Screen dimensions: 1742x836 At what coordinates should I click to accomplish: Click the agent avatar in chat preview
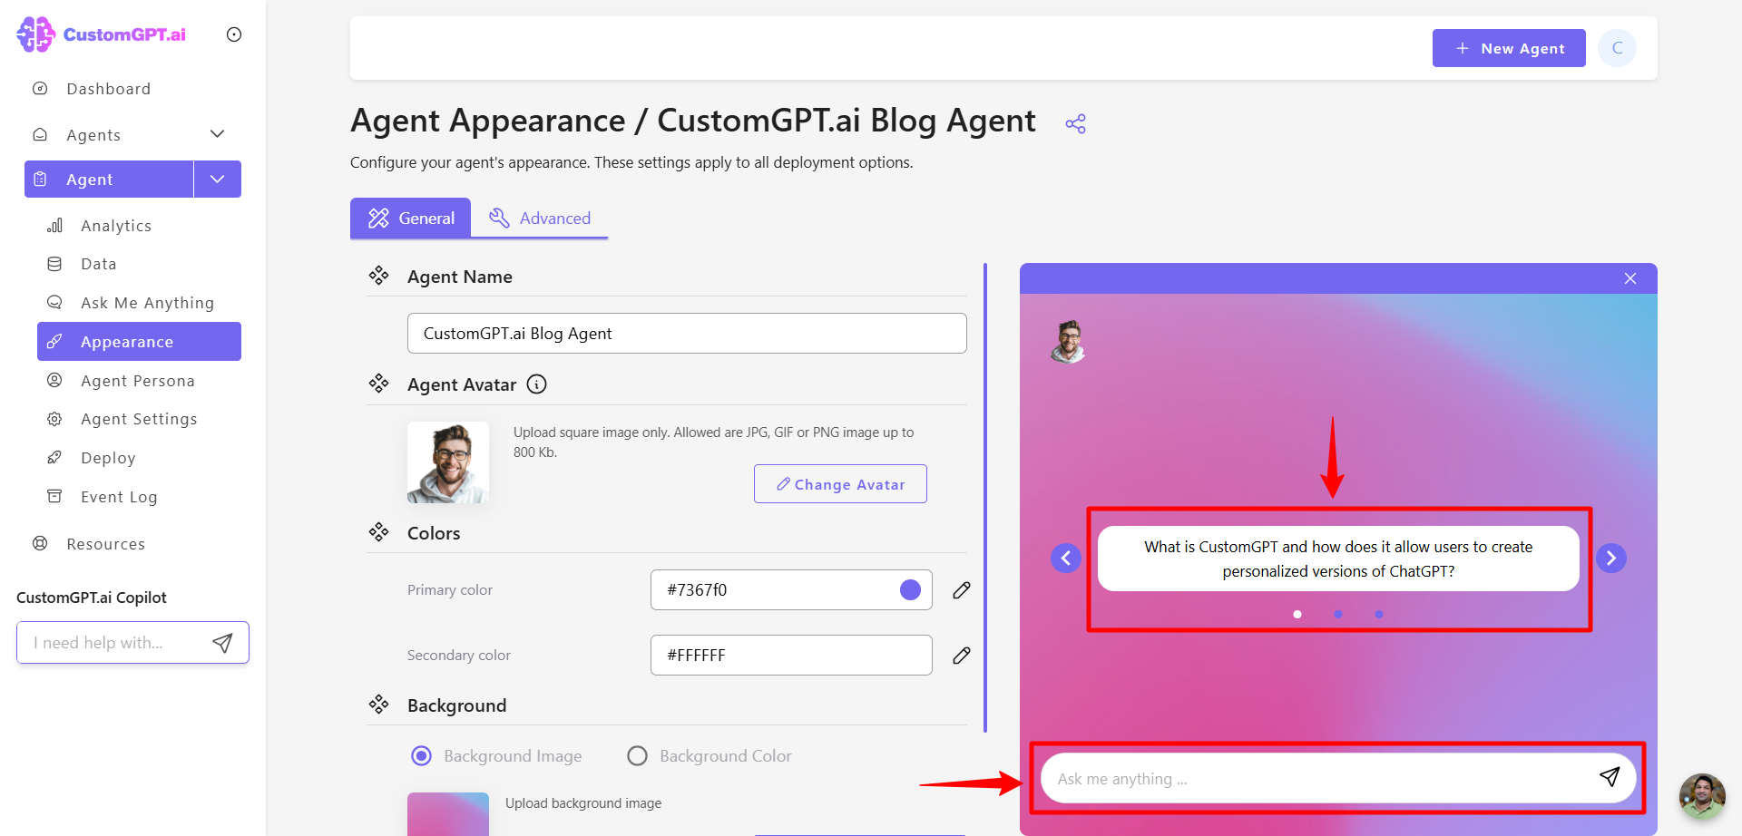point(1069,342)
